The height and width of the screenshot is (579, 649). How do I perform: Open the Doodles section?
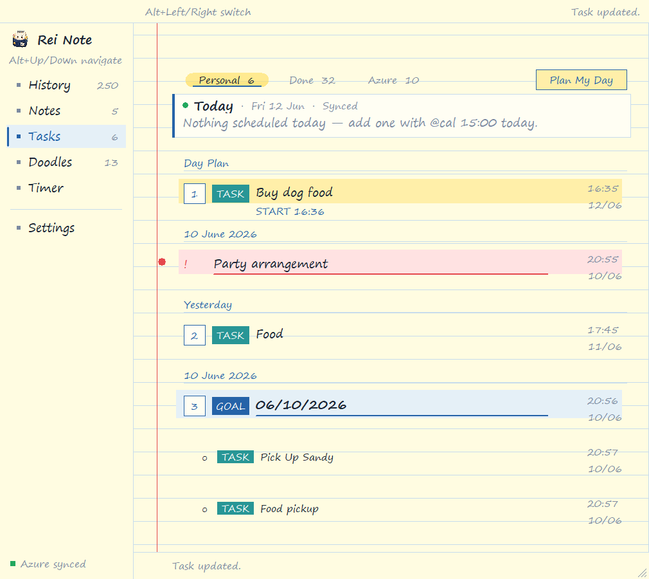[67, 163]
